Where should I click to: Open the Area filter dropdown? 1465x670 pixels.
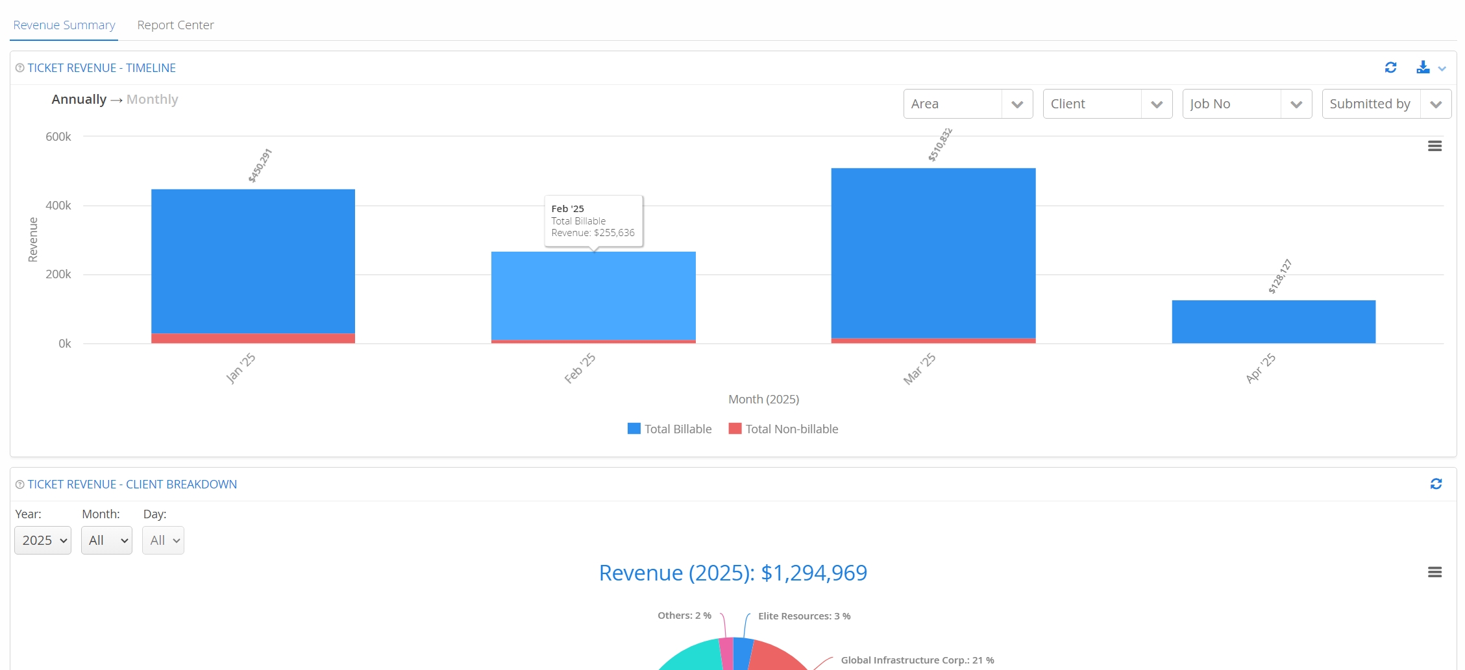[x=968, y=104]
